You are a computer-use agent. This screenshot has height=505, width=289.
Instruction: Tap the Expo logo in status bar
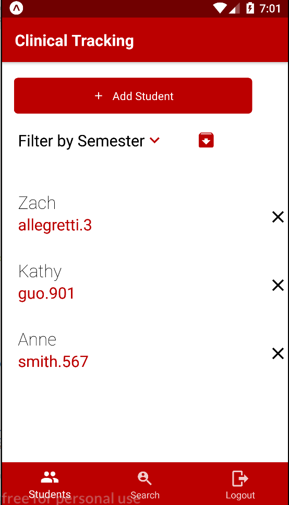coord(16,8)
